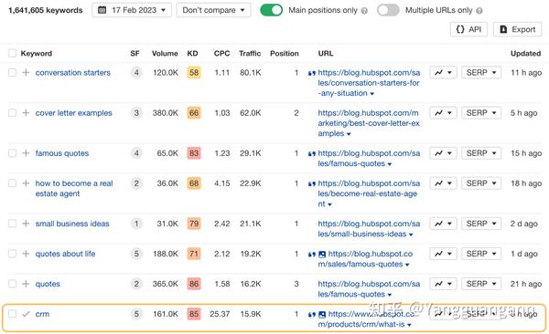
Task: Click help icon next to Main positions only
Action: coord(364,11)
